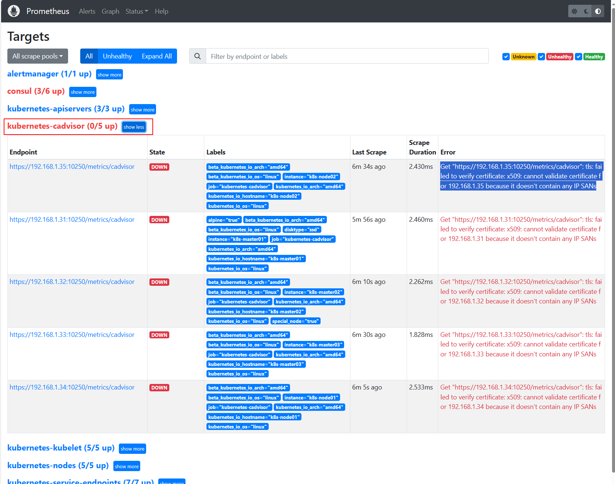Click the instance="k8s-node02" label

[311, 177]
